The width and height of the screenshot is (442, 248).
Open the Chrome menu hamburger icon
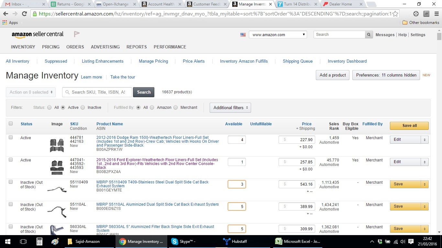click(436, 14)
